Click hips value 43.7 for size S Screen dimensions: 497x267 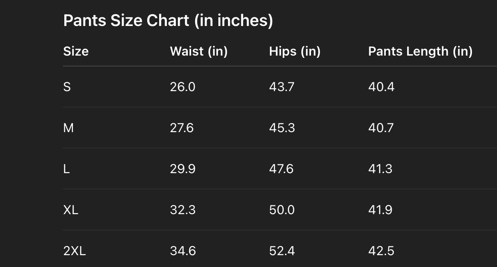coord(281,87)
